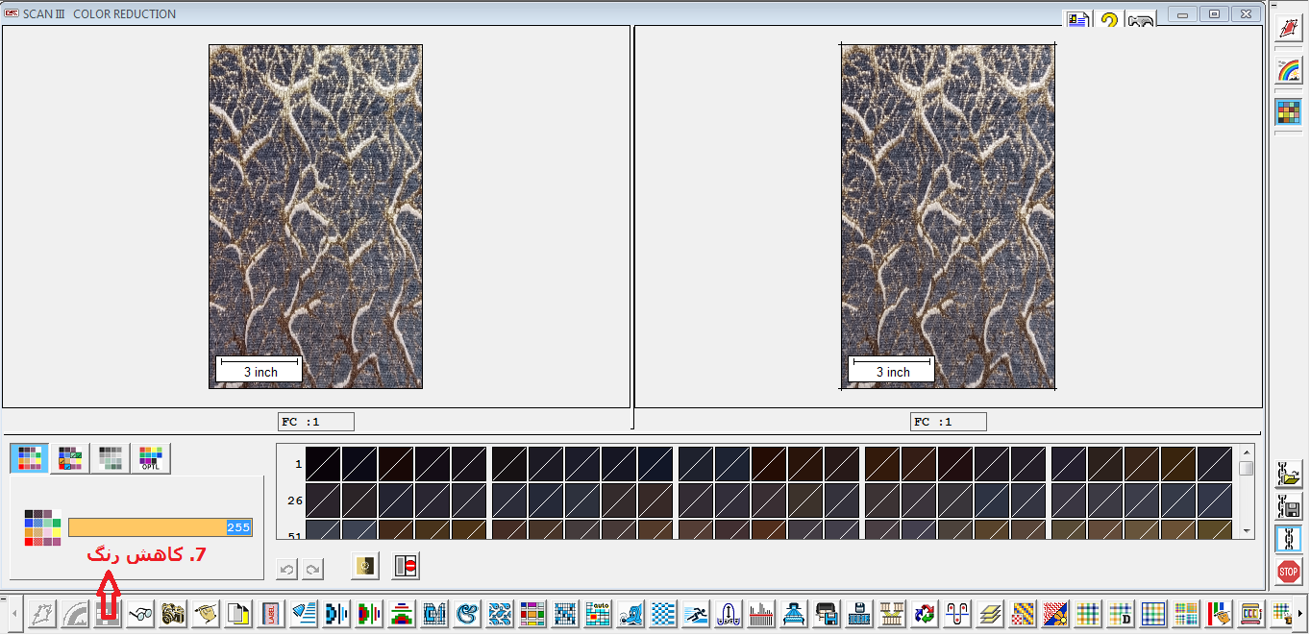Collapse toolbar using the left arrow
This screenshot has width=1310, height=635.
[x=13, y=613]
